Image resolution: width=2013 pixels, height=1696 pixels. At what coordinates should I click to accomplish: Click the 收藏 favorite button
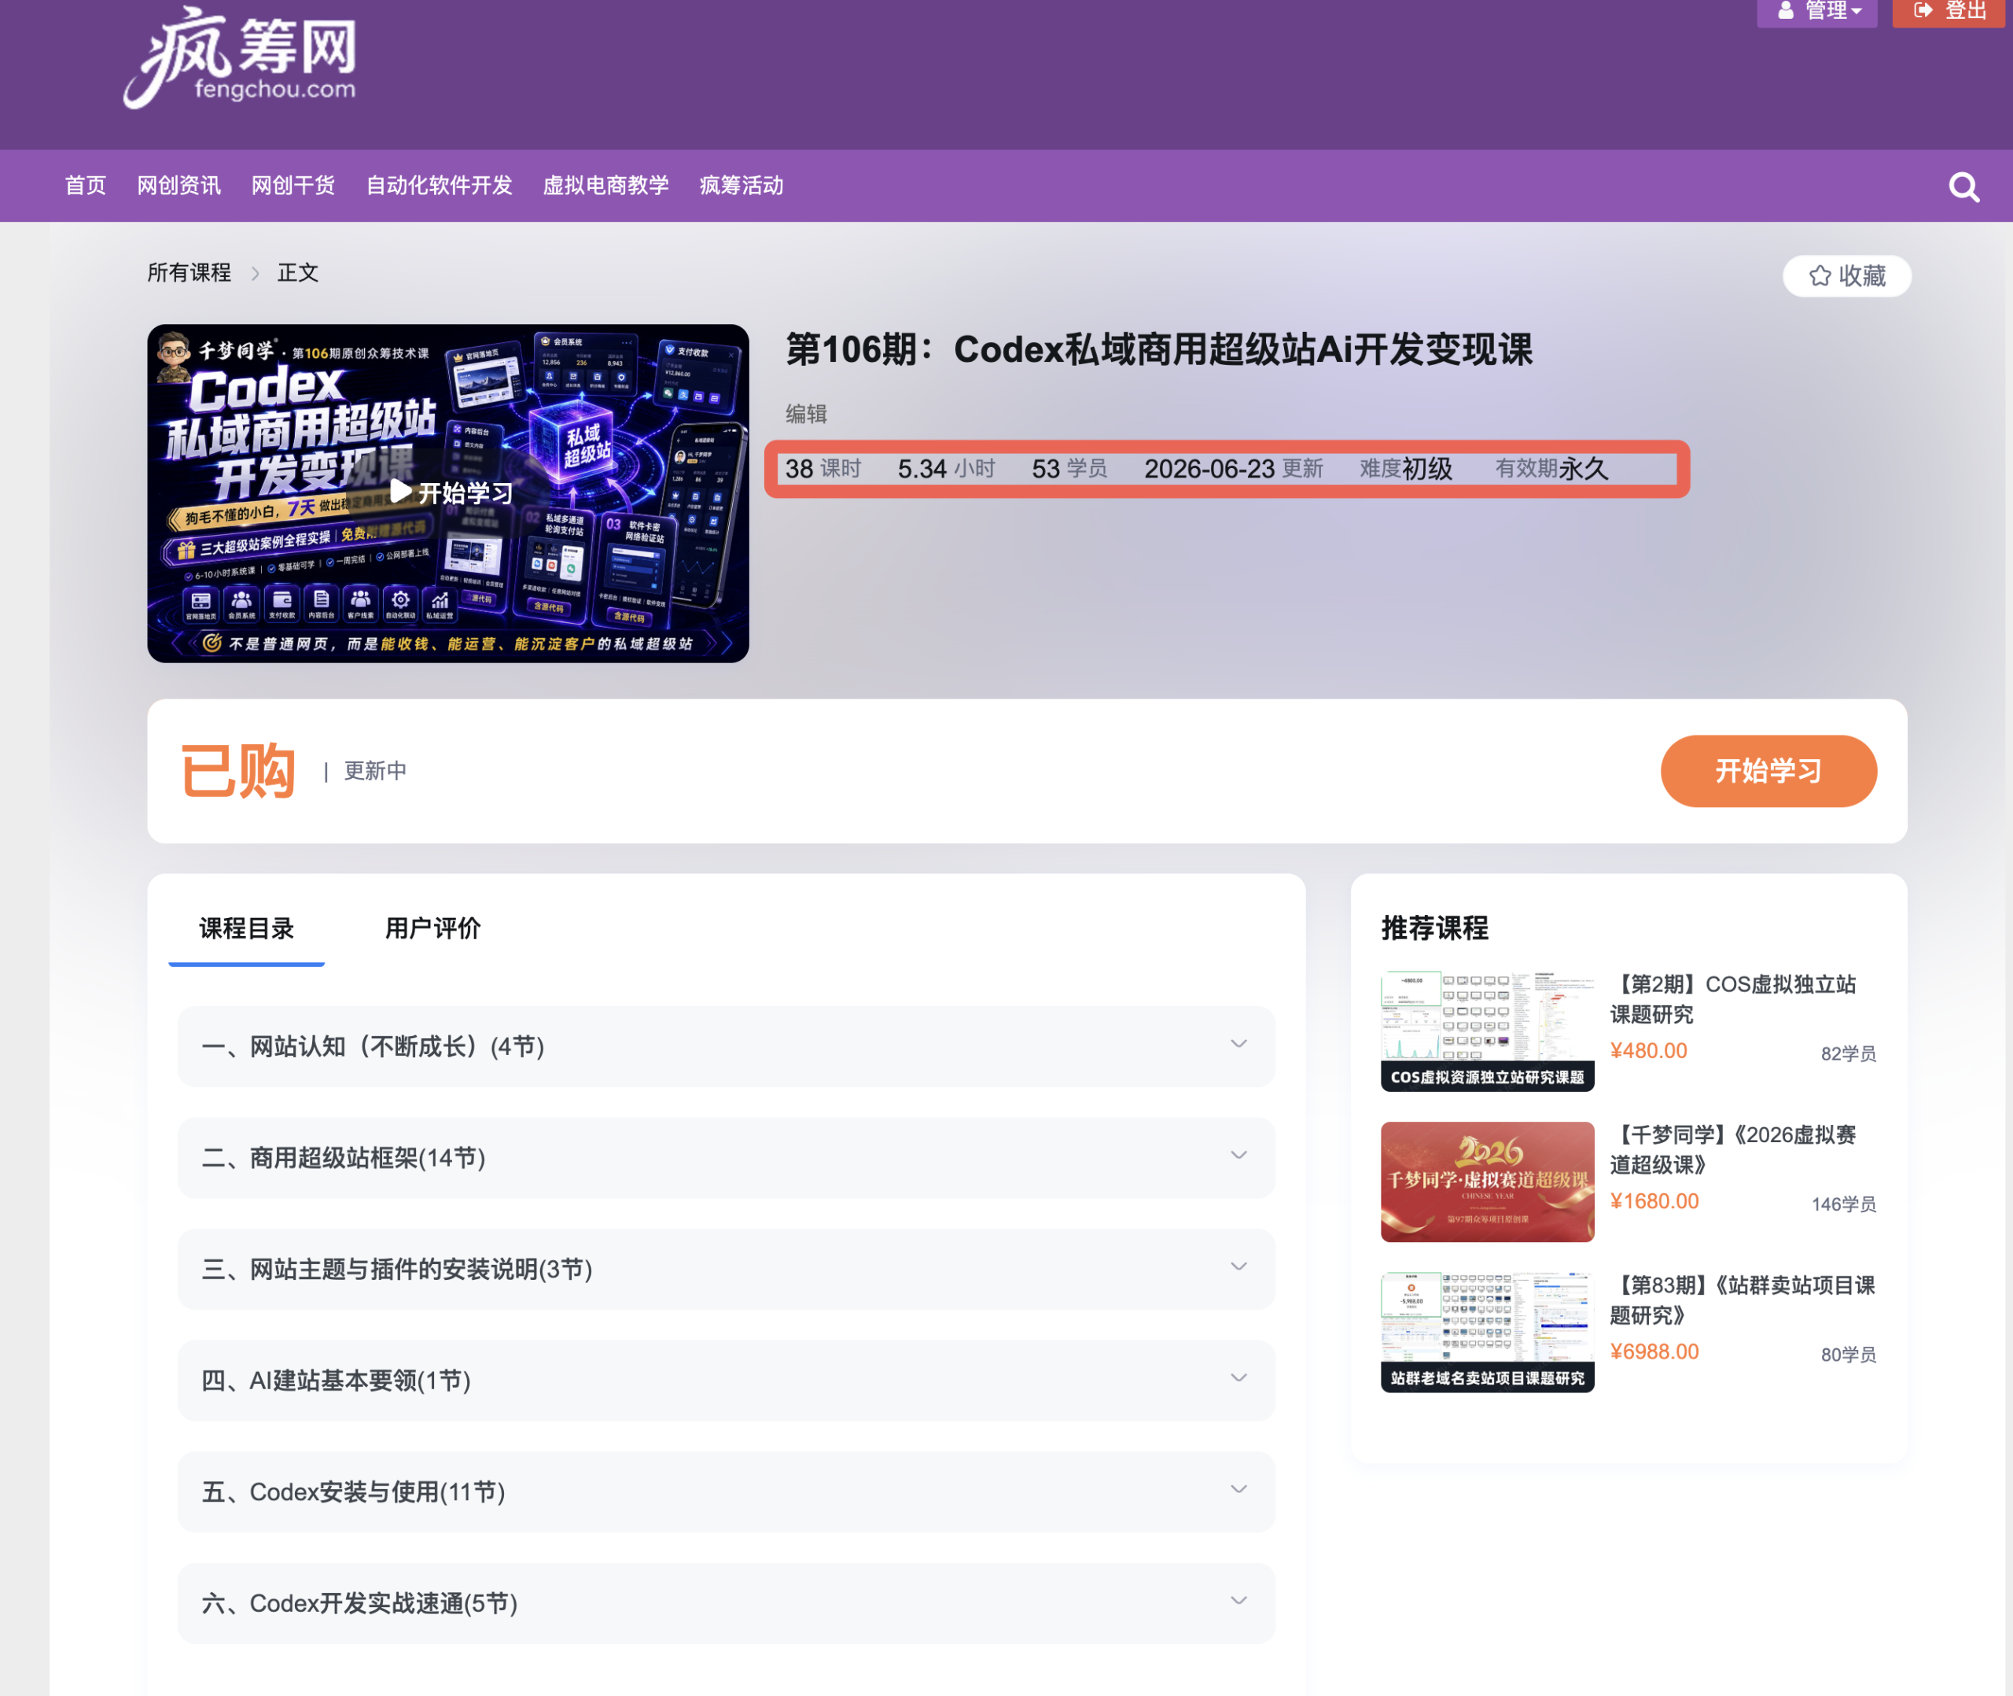(x=1846, y=276)
